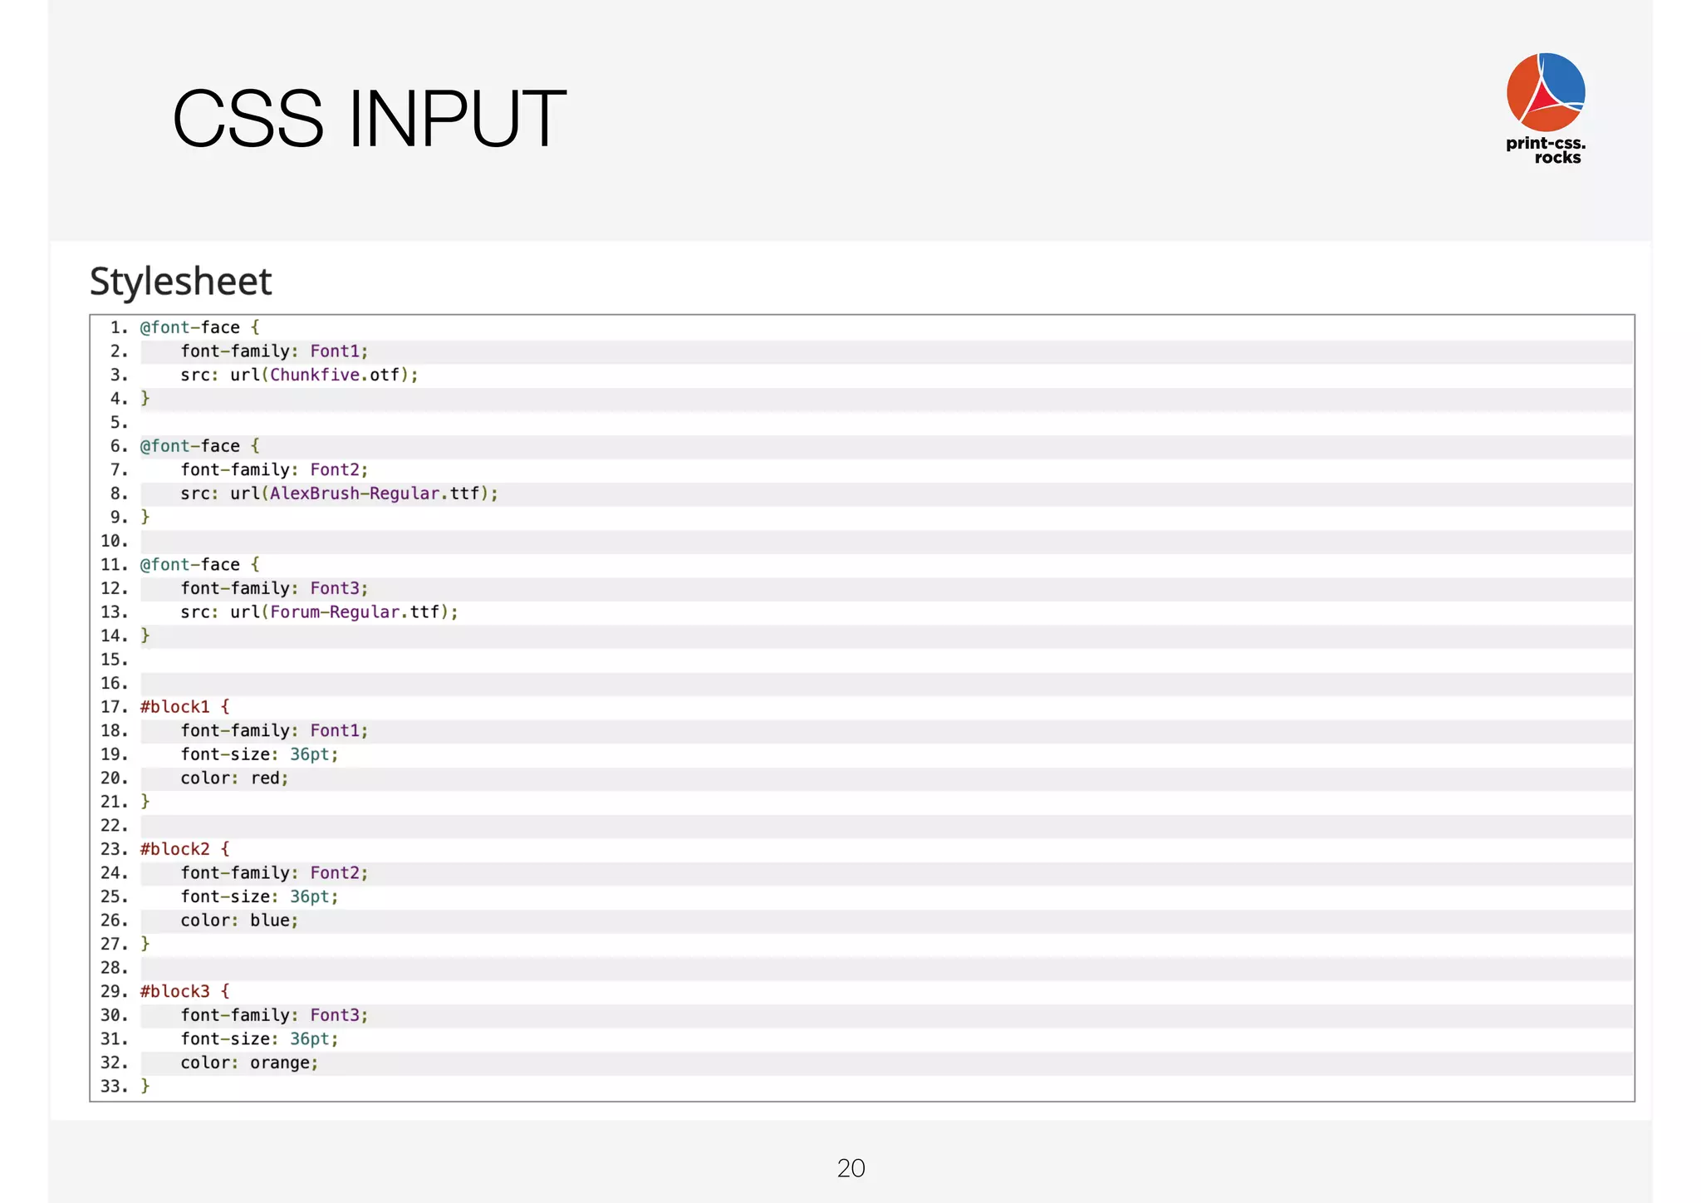Image resolution: width=1701 pixels, height=1203 pixels.
Task: Click 'font-family: Font3;' on line 30
Action: 274,1015
